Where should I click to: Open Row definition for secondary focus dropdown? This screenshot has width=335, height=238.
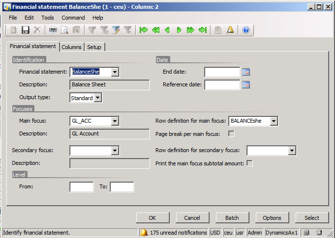[292, 151]
